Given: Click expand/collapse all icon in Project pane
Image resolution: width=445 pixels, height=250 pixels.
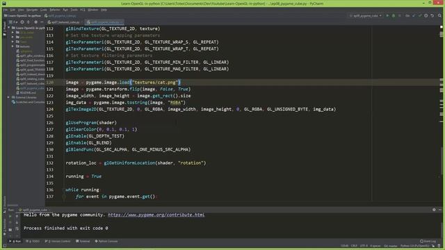Looking at the screenshot, I should (x=29, y=22).
